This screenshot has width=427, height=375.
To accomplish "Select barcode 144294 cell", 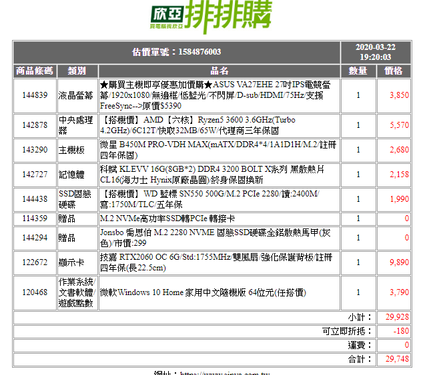I will click(x=35, y=238).
